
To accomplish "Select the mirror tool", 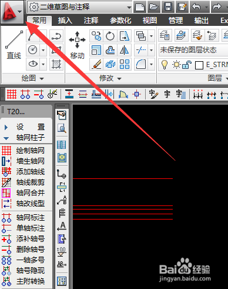I will (x=125, y=50).
